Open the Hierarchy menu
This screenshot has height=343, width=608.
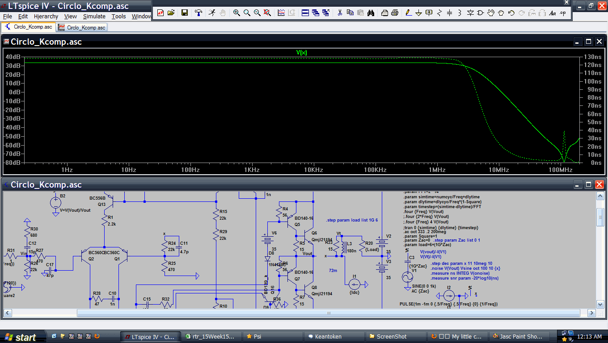pyautogui.click(x=46, y=16)
